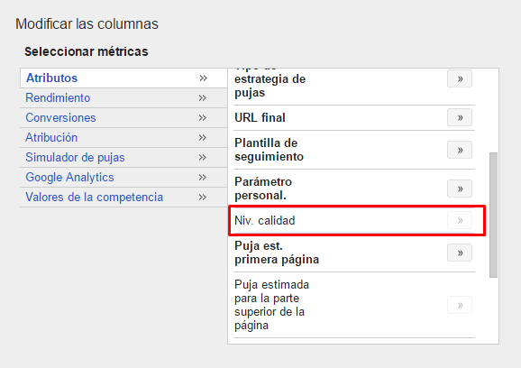
Task: Select the Niv. calidad metric row
Action: pyautogui.click(x=357, y=220)
